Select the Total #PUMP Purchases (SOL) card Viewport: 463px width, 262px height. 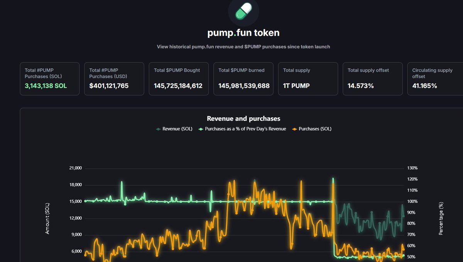pos(49,79)
